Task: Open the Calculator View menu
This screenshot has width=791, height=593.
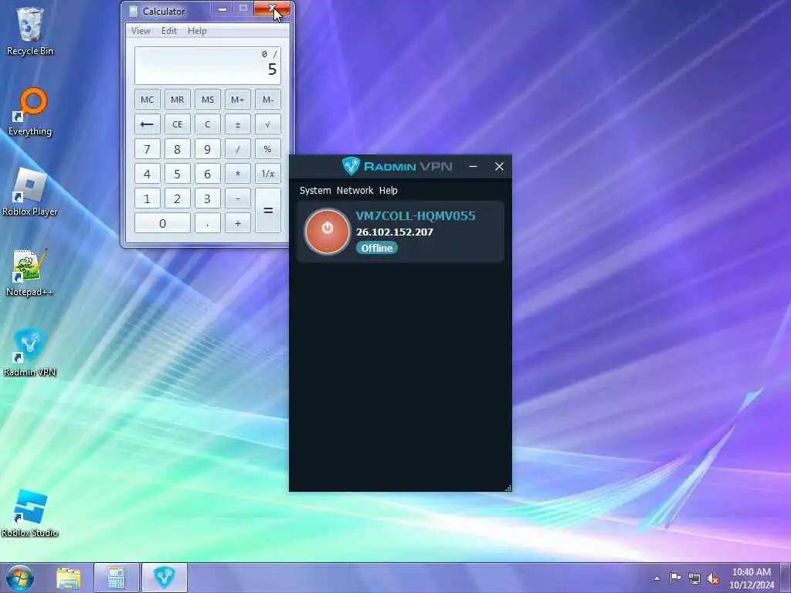Action: coord(141,31)
